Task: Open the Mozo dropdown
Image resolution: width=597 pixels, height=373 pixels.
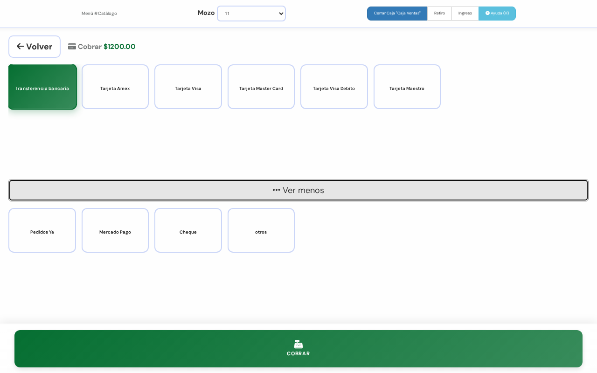Action: (251, 14)
